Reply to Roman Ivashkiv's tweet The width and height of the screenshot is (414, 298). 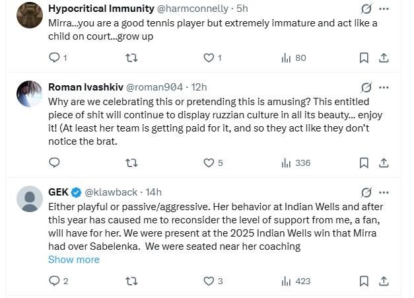[x=54, y=163]
